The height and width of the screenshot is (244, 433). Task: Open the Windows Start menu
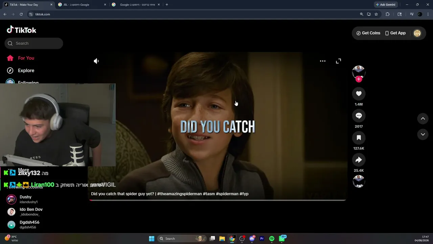point(152,239)
